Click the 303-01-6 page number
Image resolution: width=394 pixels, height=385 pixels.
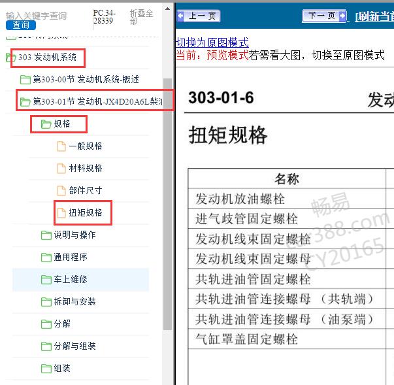click(221, 97)
